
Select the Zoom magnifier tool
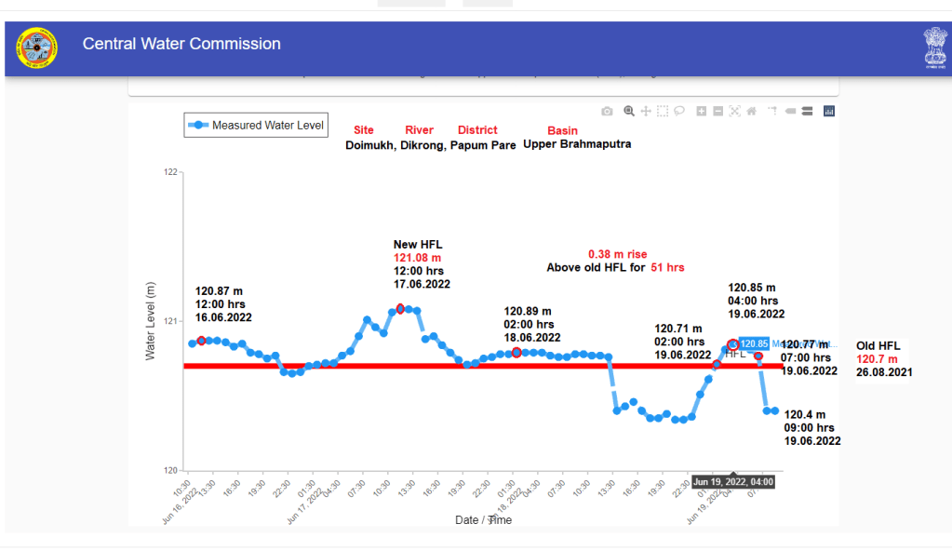(629, 111)
